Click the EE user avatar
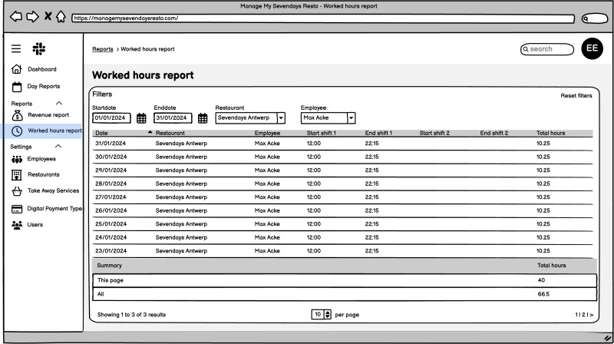 [x=592, y=48]
